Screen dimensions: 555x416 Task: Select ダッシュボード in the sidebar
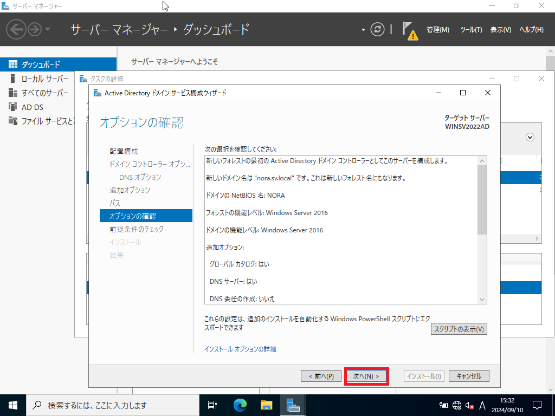pos(58,64)
